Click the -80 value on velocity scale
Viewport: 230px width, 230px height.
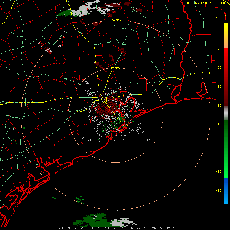[218, 191]
